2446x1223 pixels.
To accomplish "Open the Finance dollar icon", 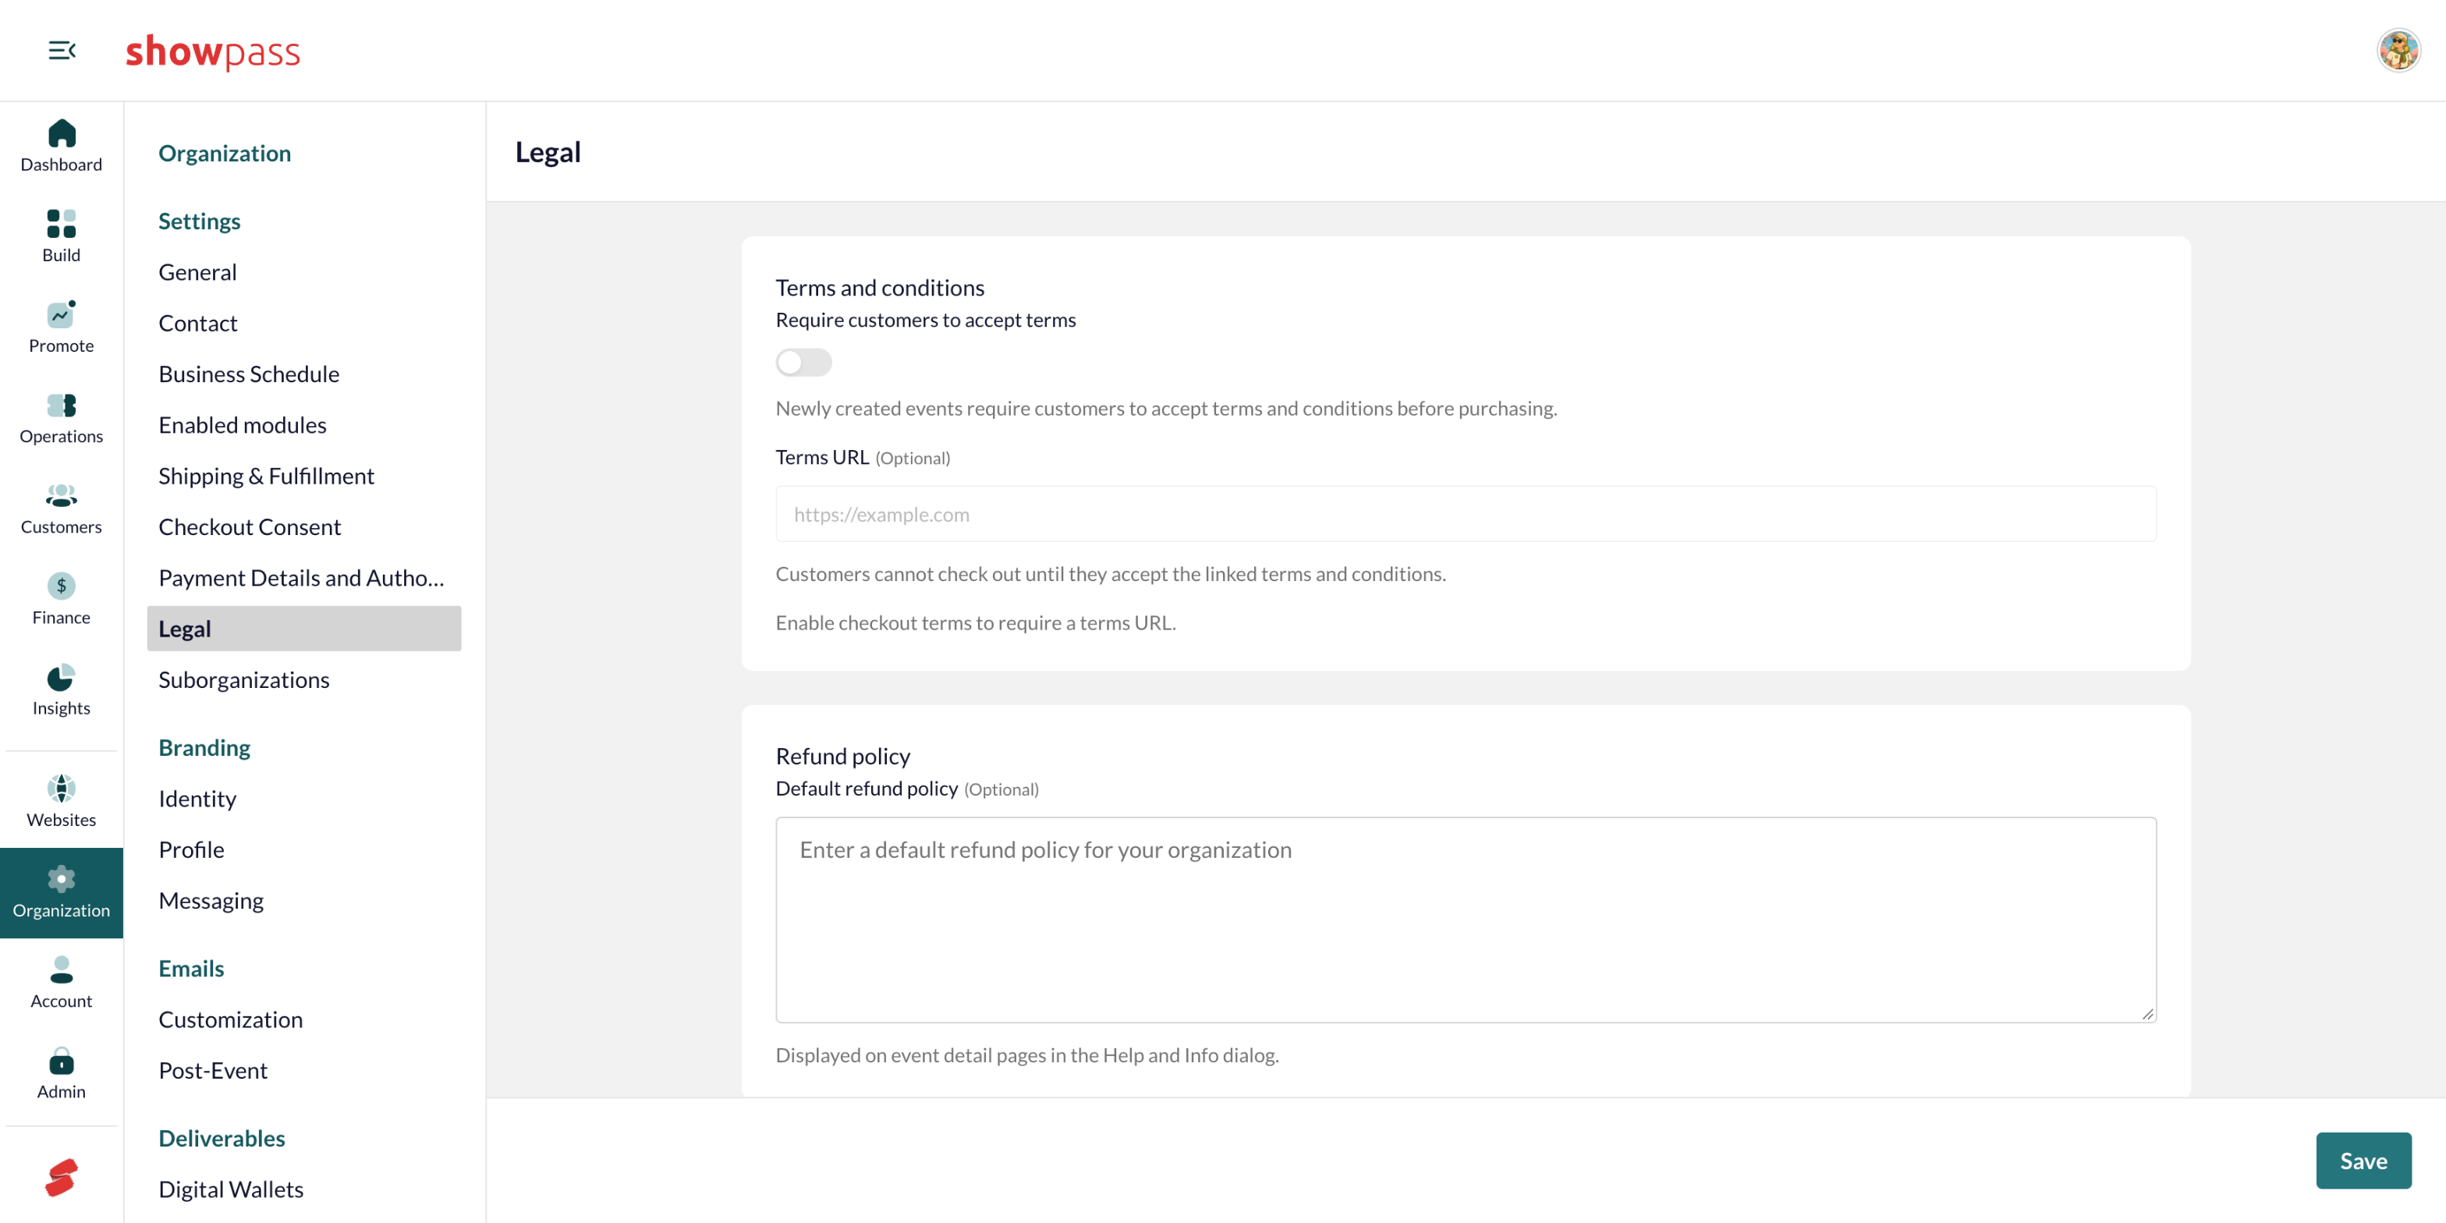I will [x=62, y=586].
